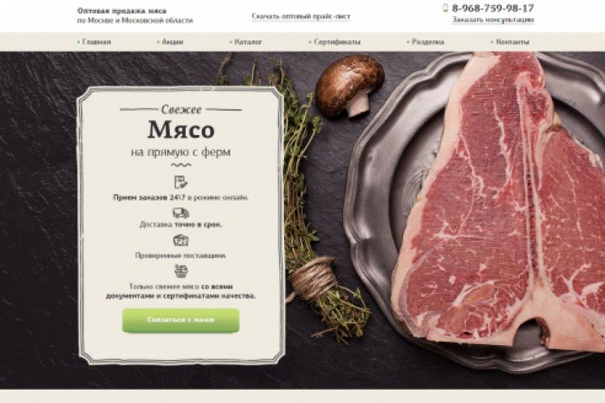Viewport: 605px width, 403px height.
Task: Open the Главная menu item
Action: click(97, 42)
